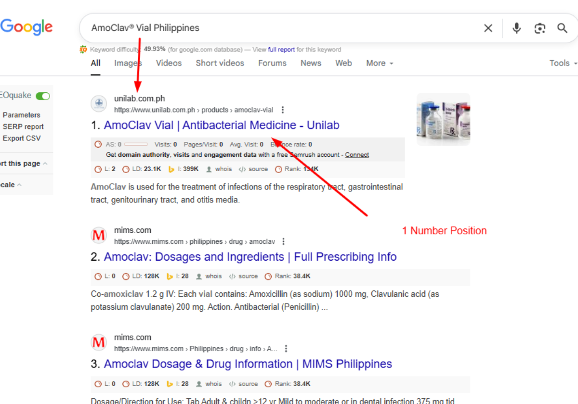Collapse the Locale section chevron
578x404 pixels.
click(19, 185)
